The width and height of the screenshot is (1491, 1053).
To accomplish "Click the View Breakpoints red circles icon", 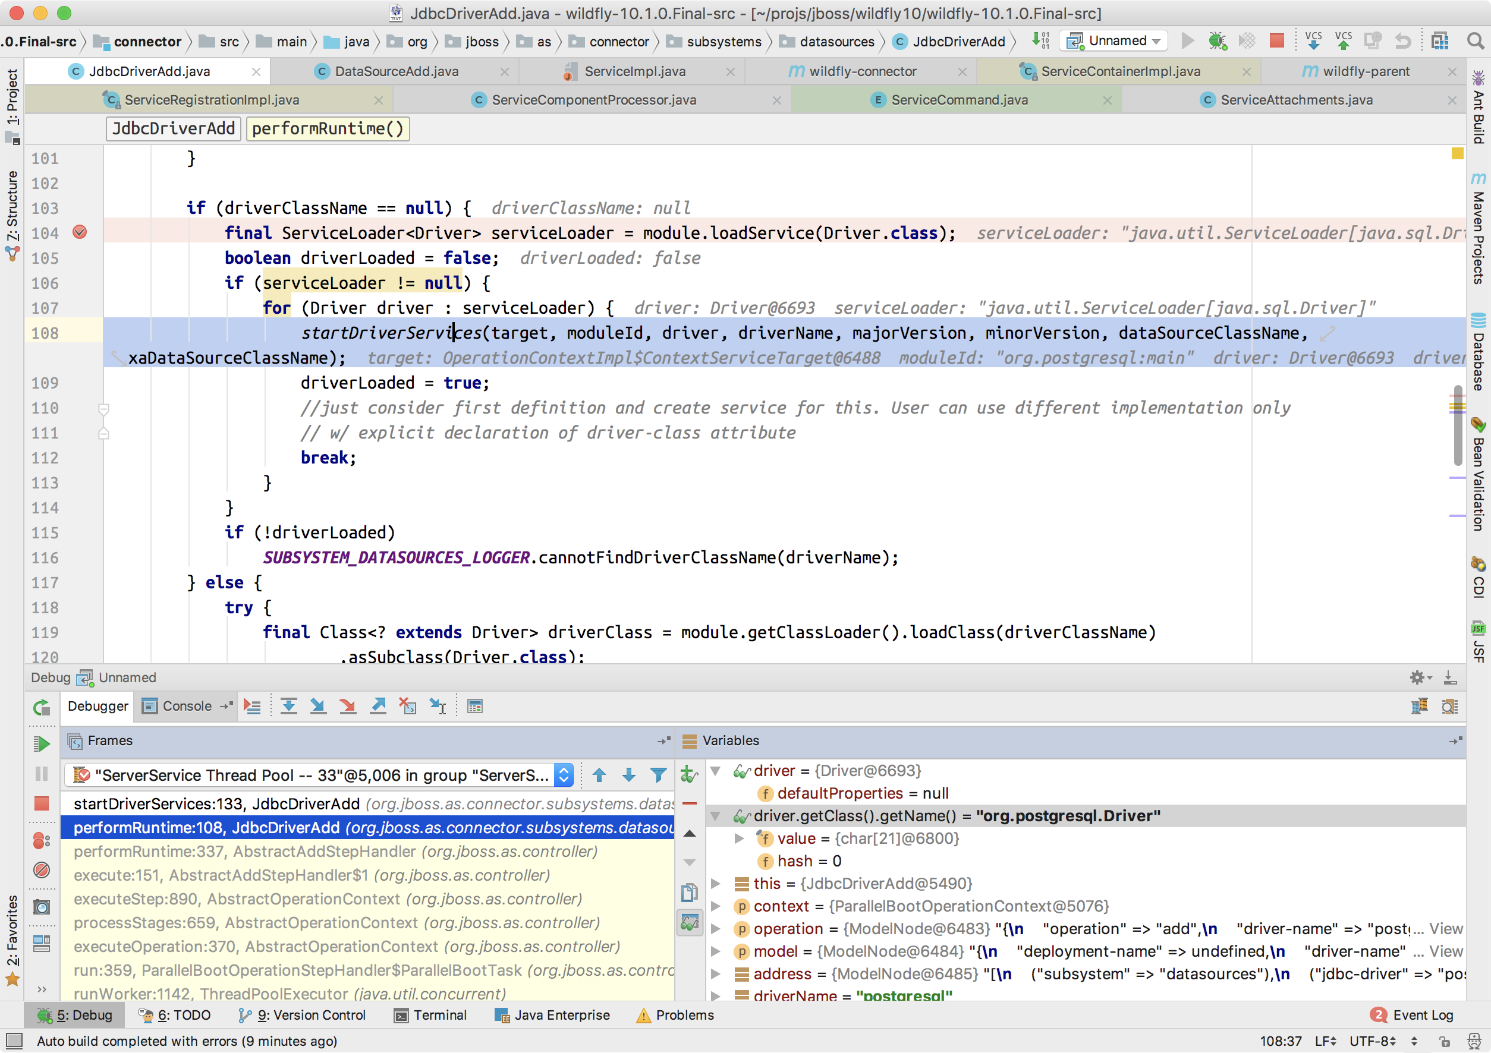I will [42, 841].
